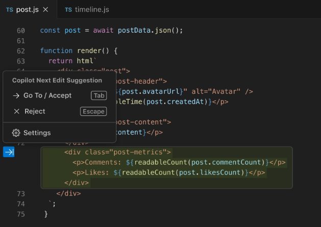Click the Go To arrow icon
This screenshot has height=227, width=321.
tap(16, 95)
